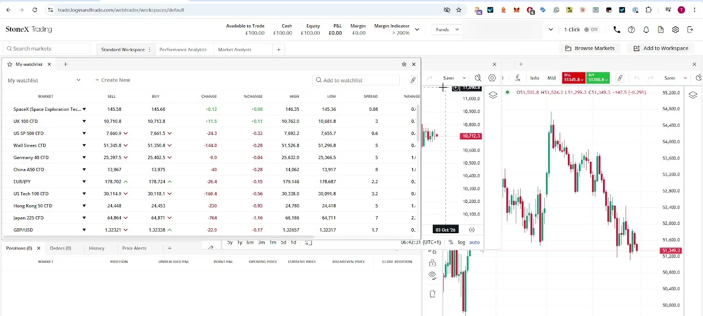Expand the GBP/USD row arrow

[x=84, y=230]
